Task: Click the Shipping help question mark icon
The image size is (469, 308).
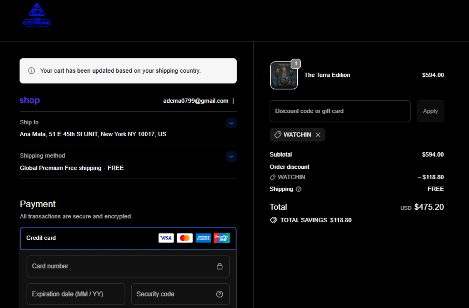Action: (299, 189)
